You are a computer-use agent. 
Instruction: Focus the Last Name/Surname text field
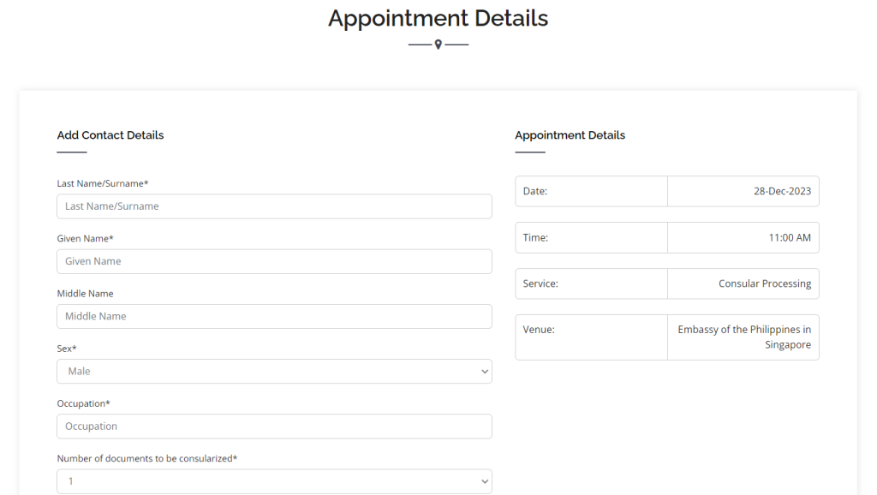[x=274, y=206]
